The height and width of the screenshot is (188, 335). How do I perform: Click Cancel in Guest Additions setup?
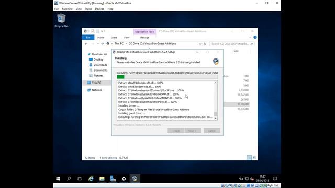point(211,131)
